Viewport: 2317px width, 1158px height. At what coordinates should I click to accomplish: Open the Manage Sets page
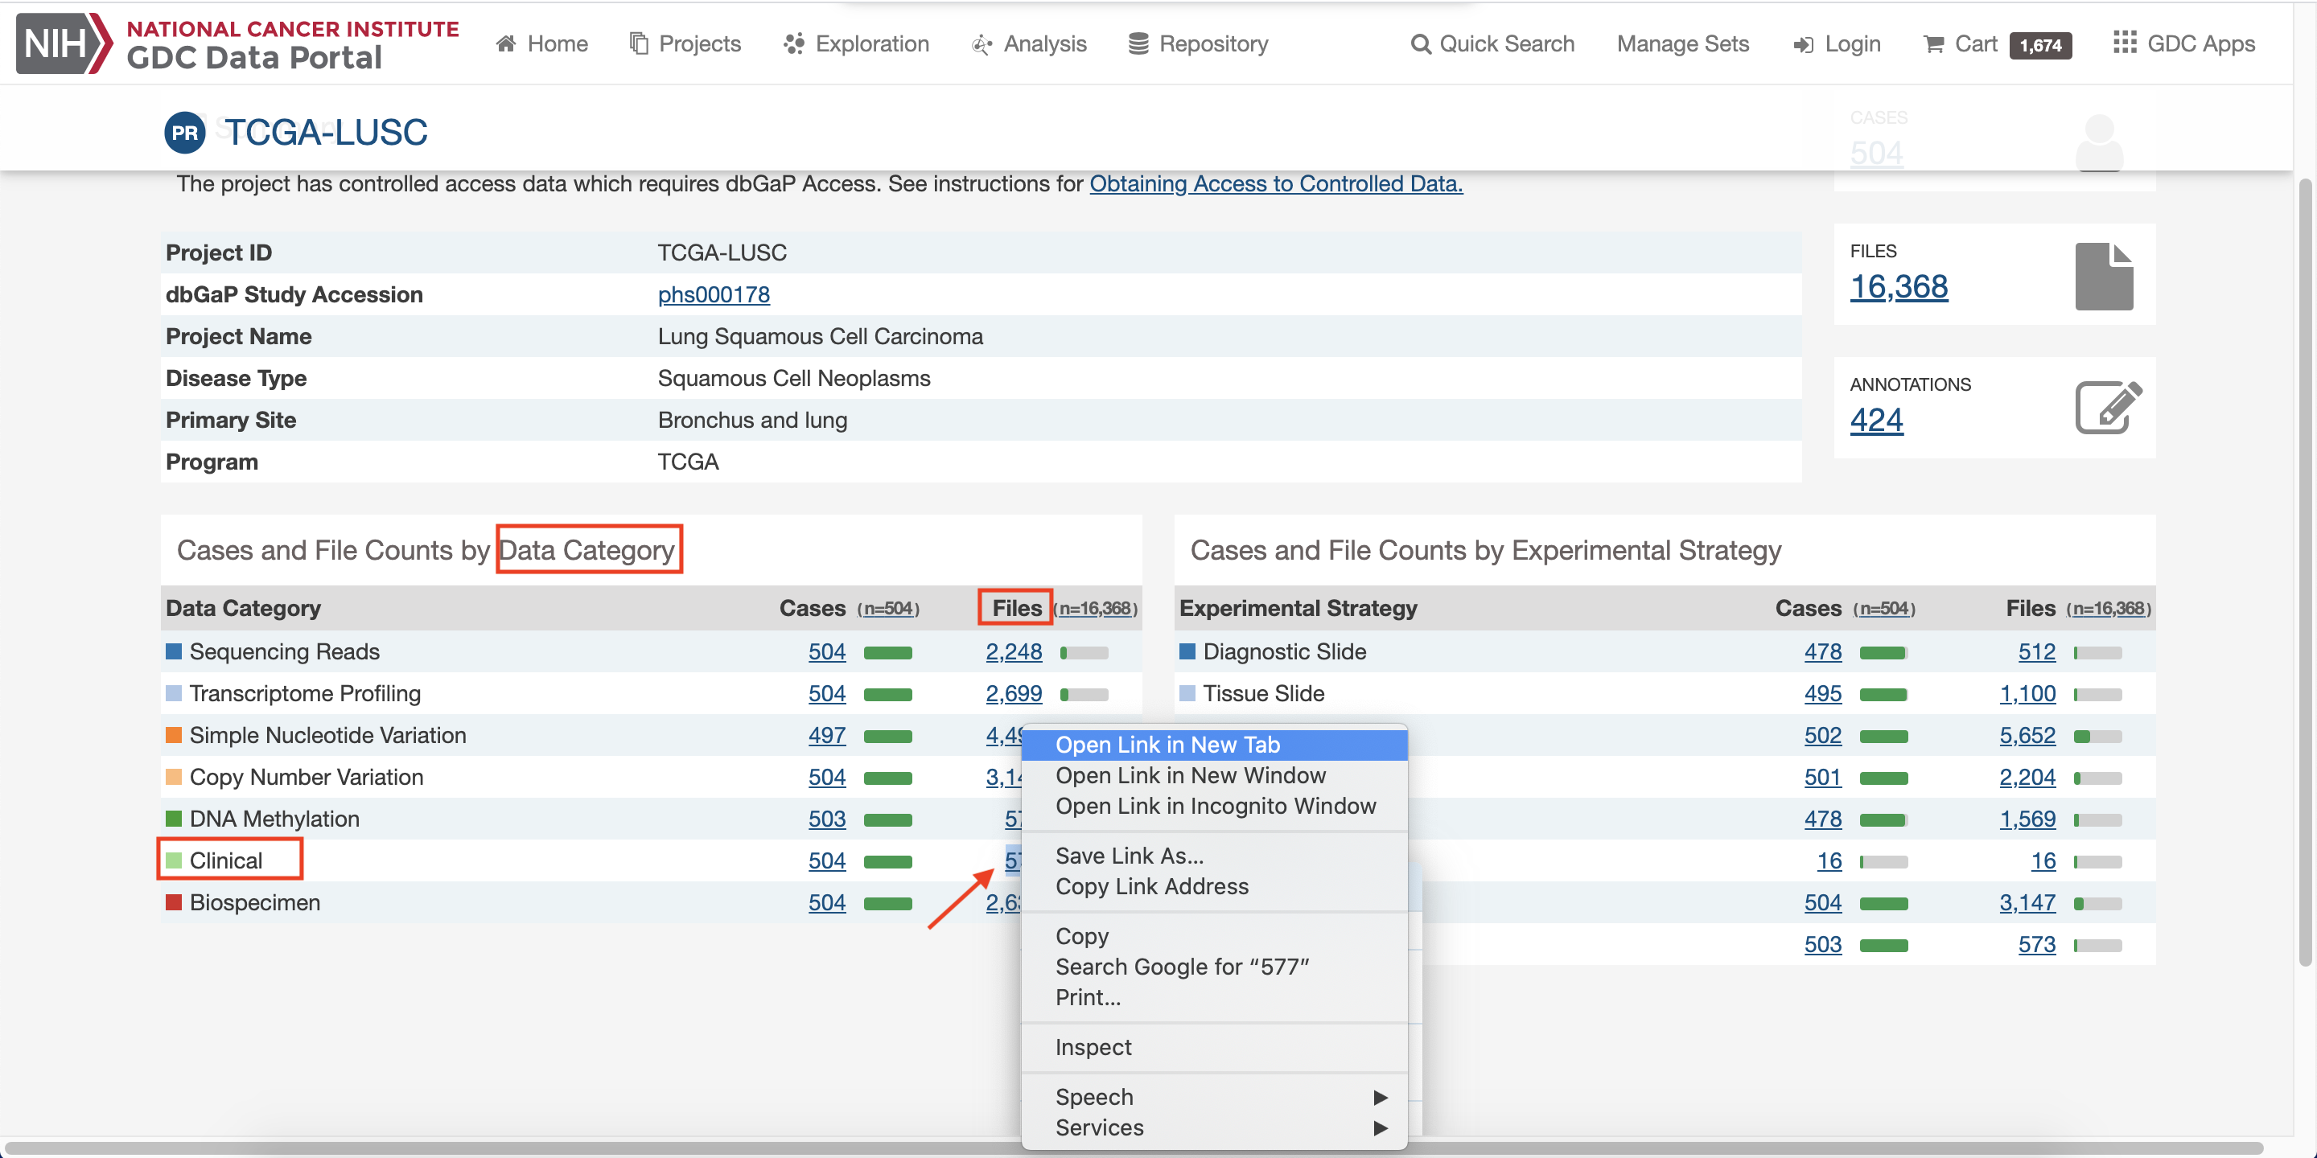click(x=1682, y=44)
